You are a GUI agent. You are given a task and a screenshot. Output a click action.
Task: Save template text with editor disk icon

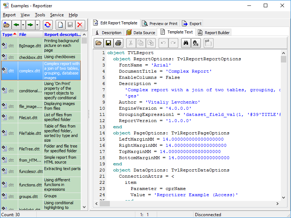pos(108,43)
